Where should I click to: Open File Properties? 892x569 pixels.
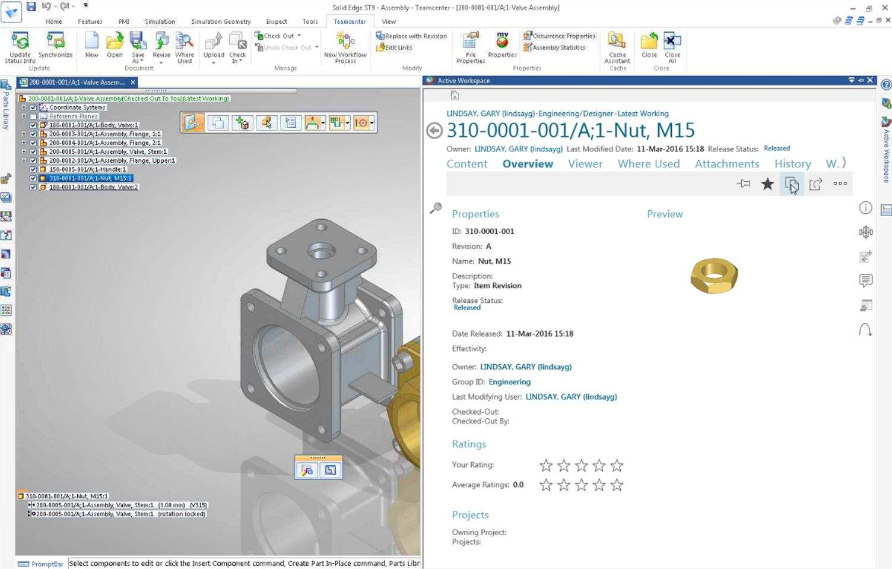pos(471,48)
